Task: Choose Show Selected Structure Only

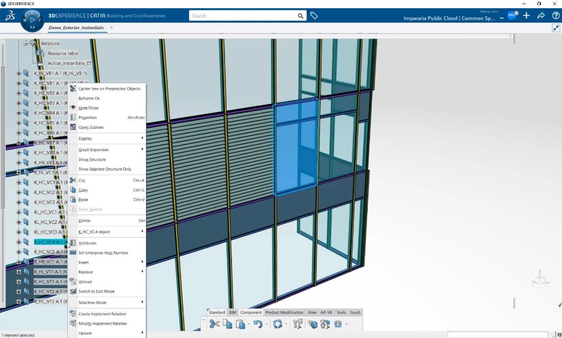Action: pos(107,169)
